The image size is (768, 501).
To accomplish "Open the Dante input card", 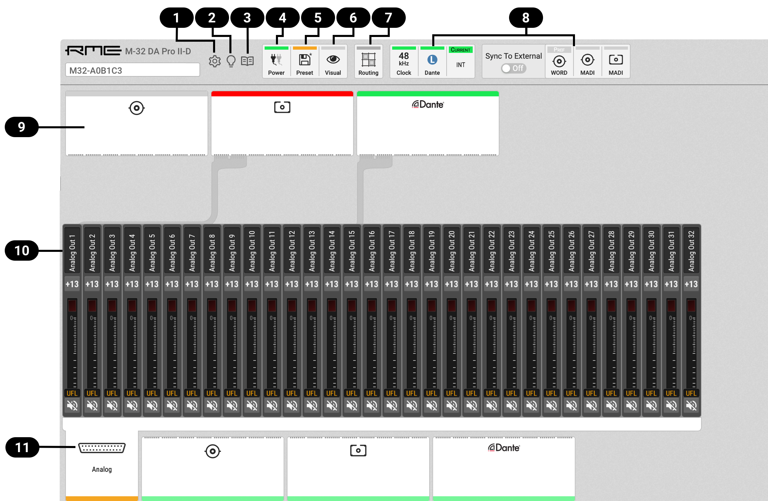I will (x=428, y=123).
